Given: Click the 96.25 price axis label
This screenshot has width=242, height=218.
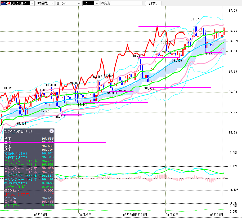Looking at the screenshot, I should (233, 72).
